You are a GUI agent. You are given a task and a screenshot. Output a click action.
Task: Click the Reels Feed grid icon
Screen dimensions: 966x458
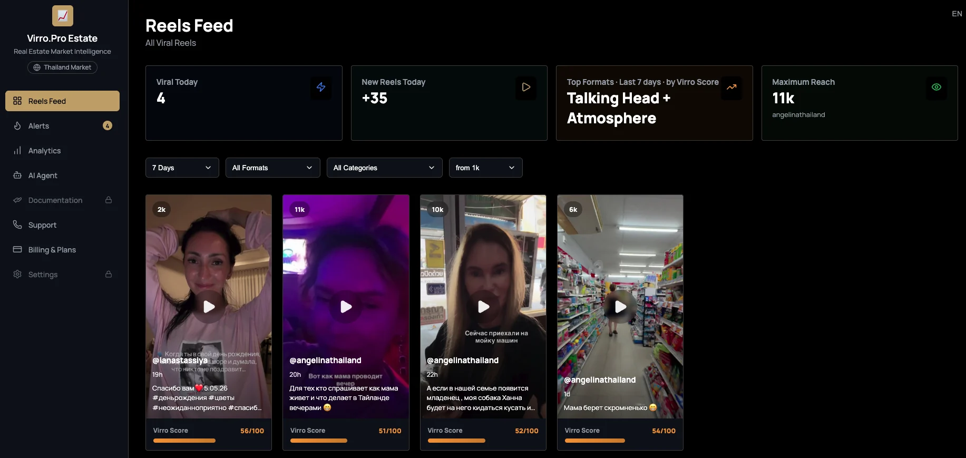17,101
